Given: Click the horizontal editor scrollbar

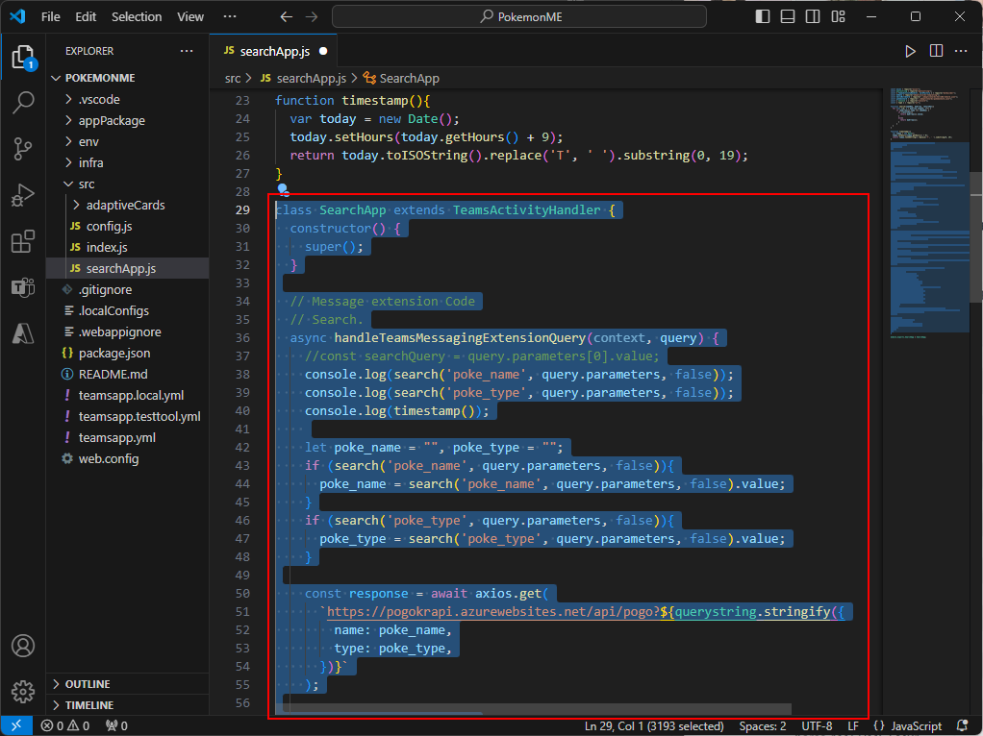Looking at the screenshot, I should (533, 708).
